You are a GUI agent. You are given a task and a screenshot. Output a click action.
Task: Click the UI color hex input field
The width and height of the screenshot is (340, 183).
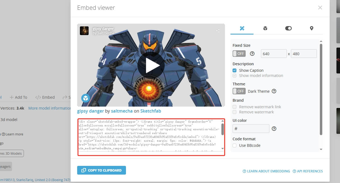pos(251,129)
